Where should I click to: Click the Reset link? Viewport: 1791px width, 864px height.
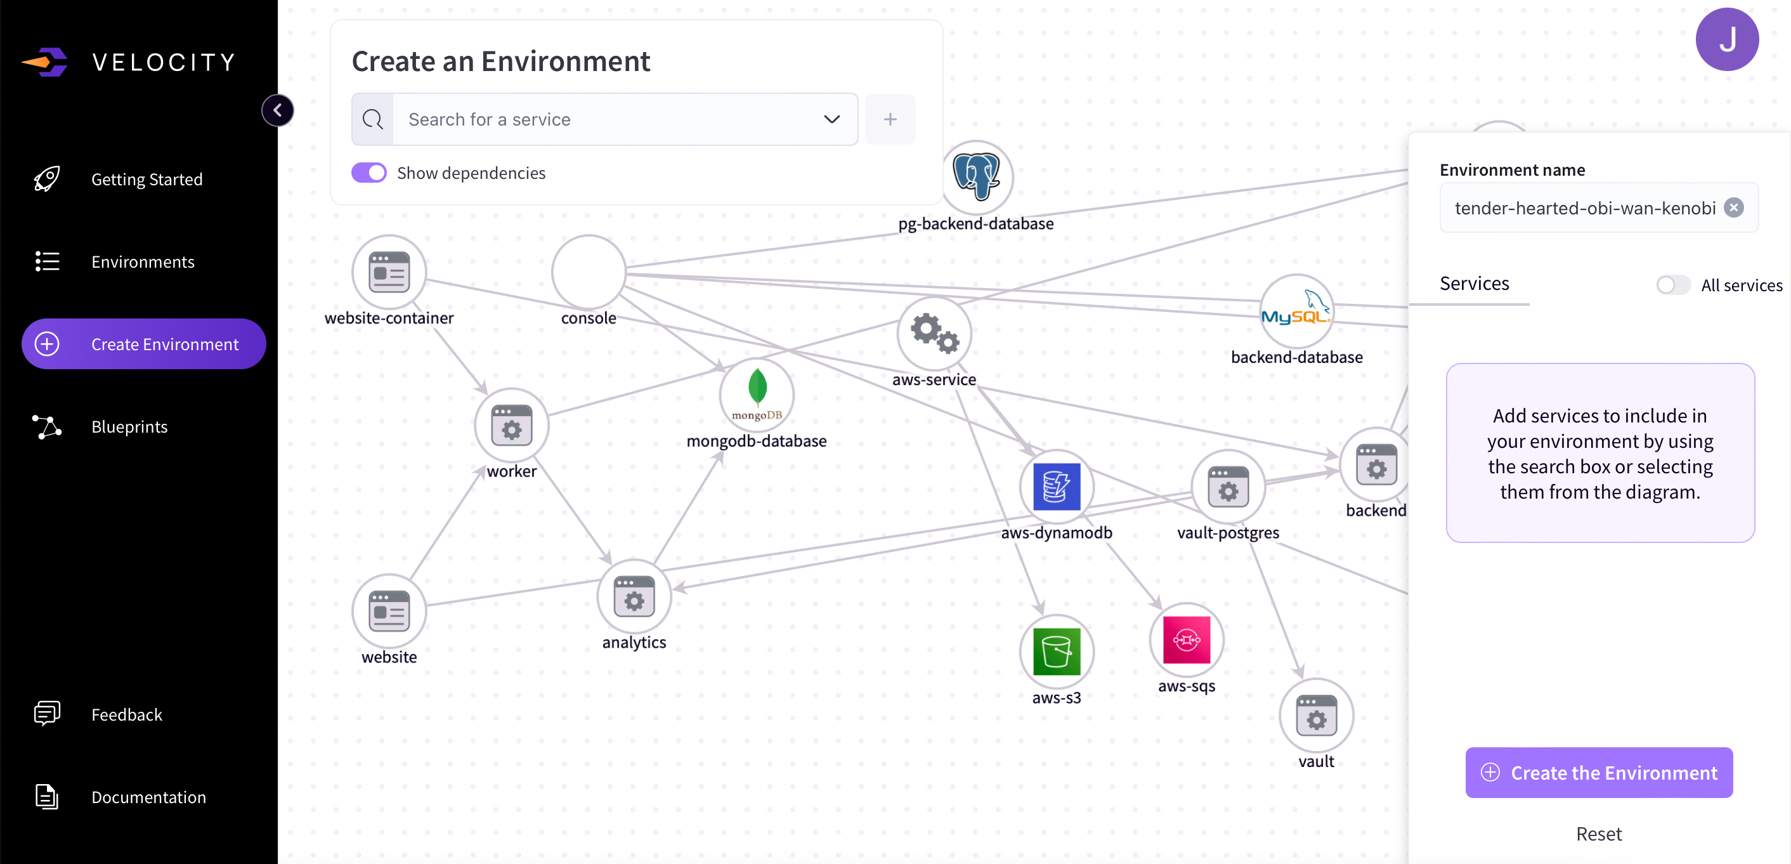click(x=1598, y=834)
